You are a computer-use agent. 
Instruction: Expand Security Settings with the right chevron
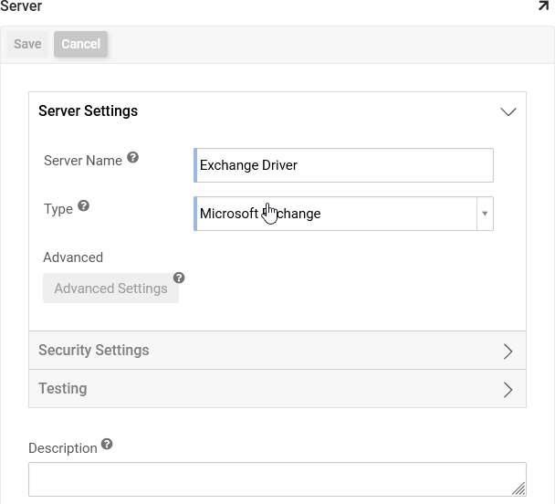tap(508, 352)
